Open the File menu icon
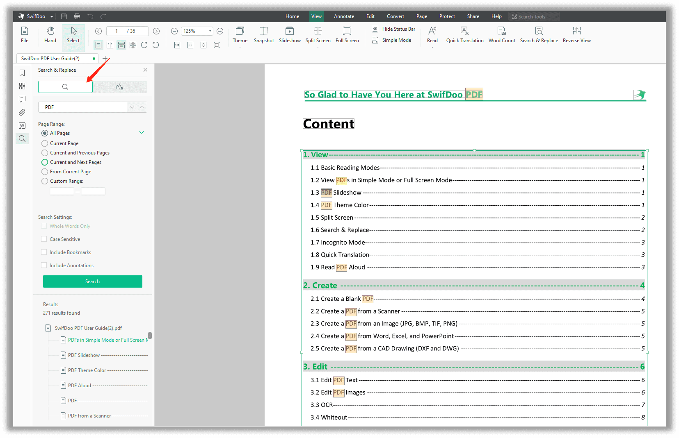Image resolution: width=679 pixels, height=438 pixels. point(25,35)
